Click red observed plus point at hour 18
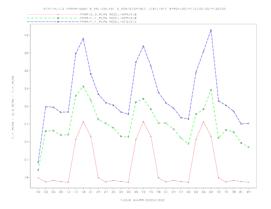The image size is (271, 209). (83, 122)
